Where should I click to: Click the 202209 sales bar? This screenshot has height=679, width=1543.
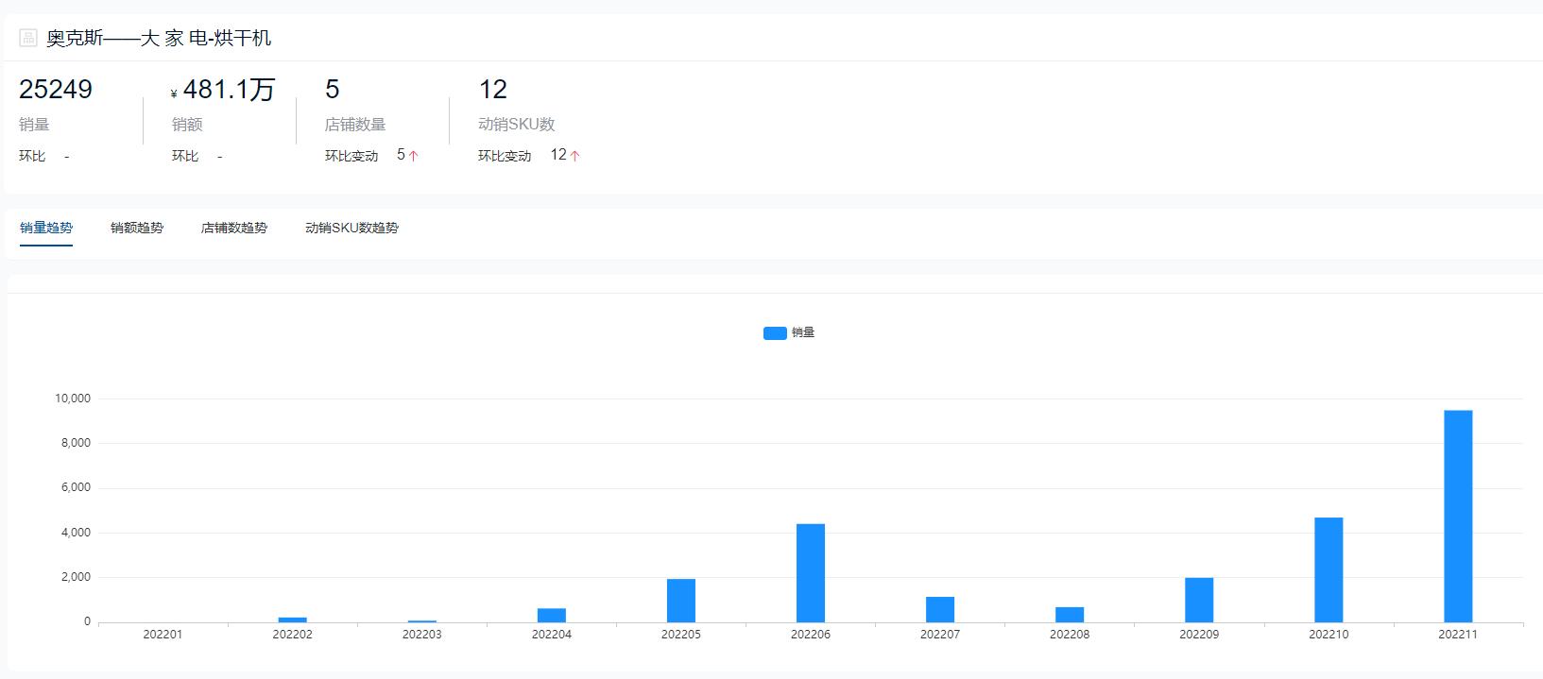tap(1199, 600)
